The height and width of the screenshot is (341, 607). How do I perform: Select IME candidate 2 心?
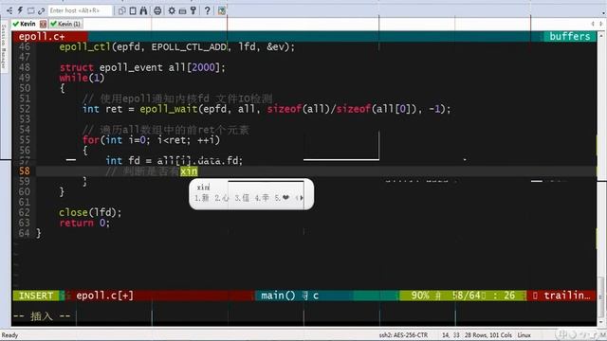[221, 198]
